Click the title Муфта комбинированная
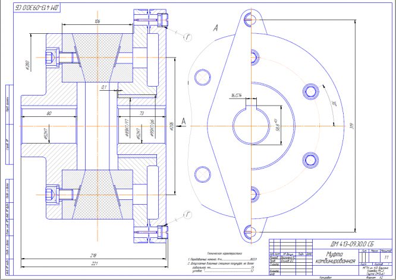Viewport: 396px width, 280px height. click(x=335, y=257)
